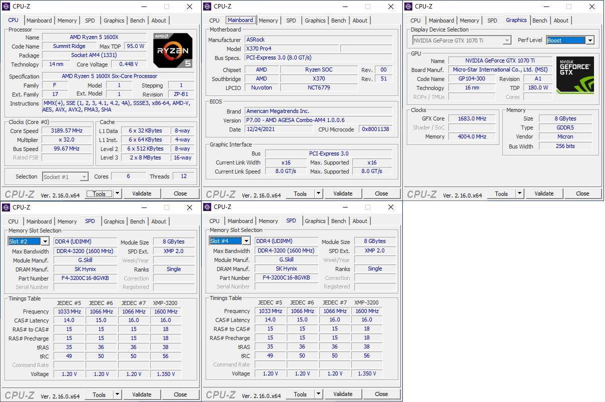Click Tools button in the CPU window
Screen dimensions: 605x402
pyautogui.click(x=99, y=193)
